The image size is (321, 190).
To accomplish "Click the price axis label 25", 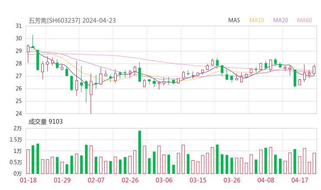I will (x=19, y=101).
